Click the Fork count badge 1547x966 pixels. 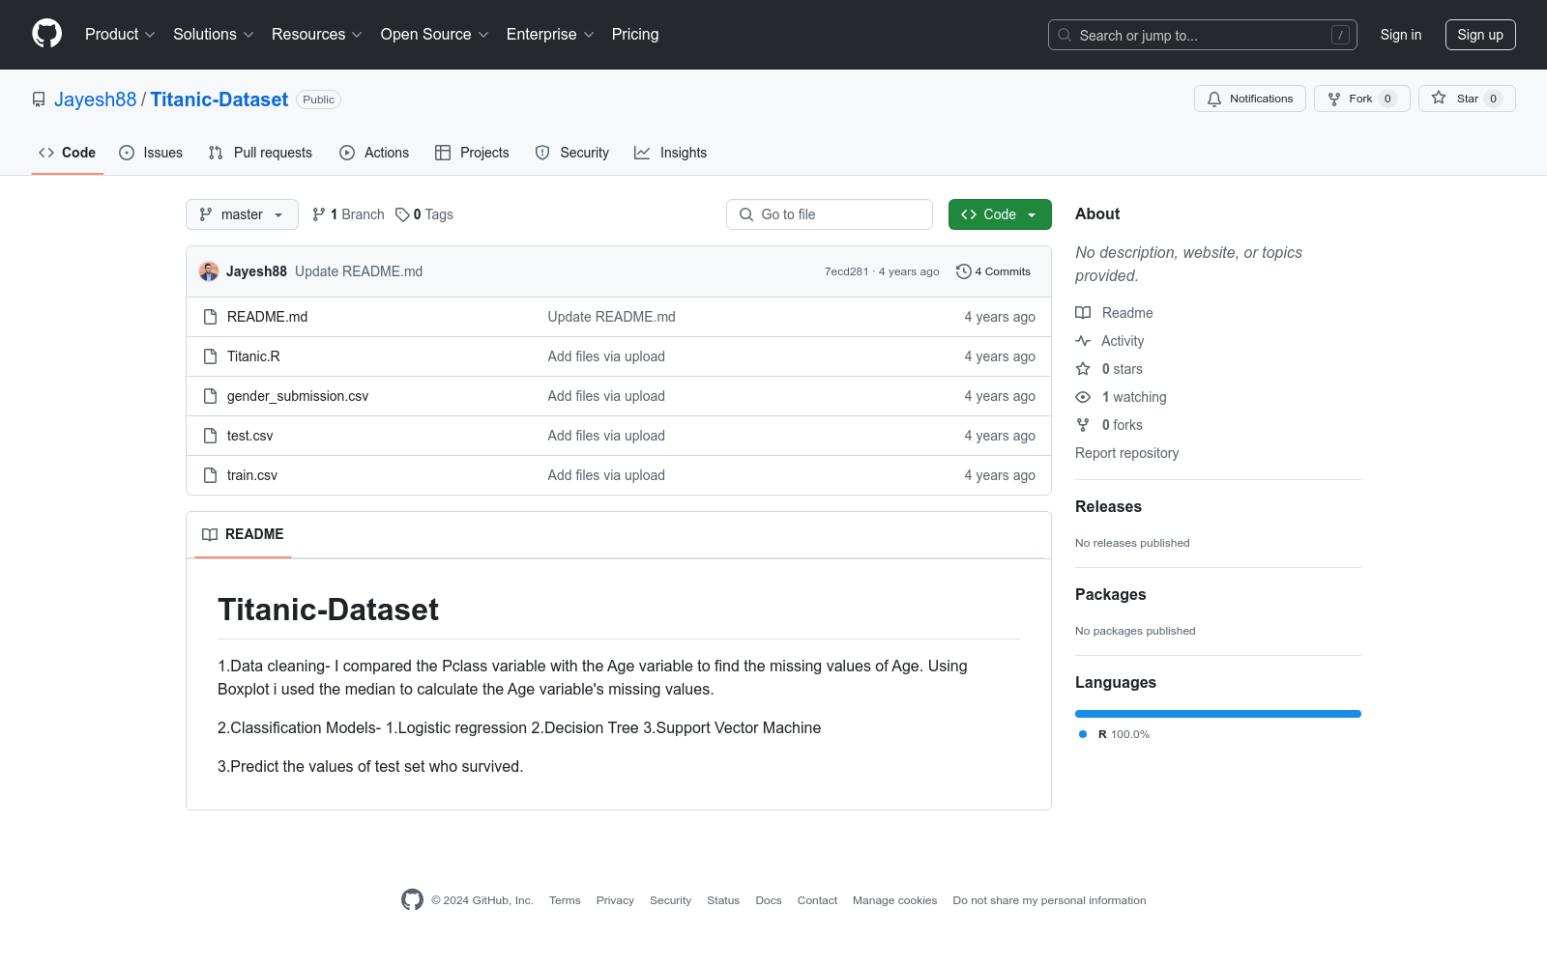point(1387,99)
